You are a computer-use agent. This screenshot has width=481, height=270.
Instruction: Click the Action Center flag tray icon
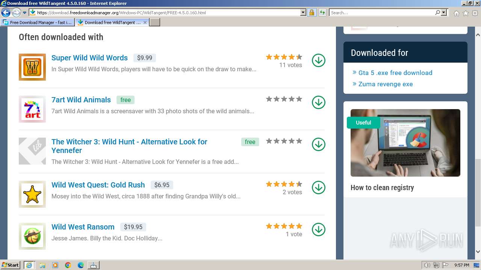tap(445, 265)
